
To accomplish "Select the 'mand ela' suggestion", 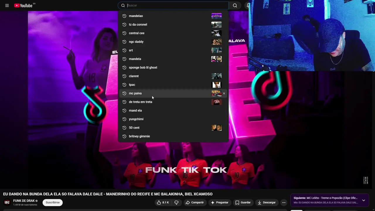I will (x=173, y=110).
